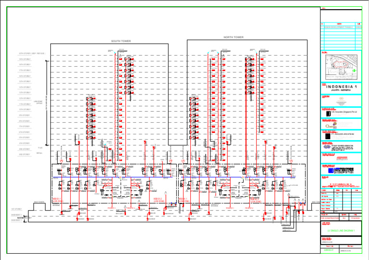Click the 19TH STOREY level label
Image resolution: width=369 pixels, height=260 pixels.
pos(25,59)
